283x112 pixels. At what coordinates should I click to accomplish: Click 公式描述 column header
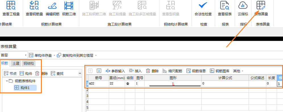(x=257, y=78)
